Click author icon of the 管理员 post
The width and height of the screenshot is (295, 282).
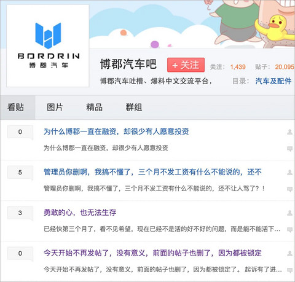pos(289,173)
